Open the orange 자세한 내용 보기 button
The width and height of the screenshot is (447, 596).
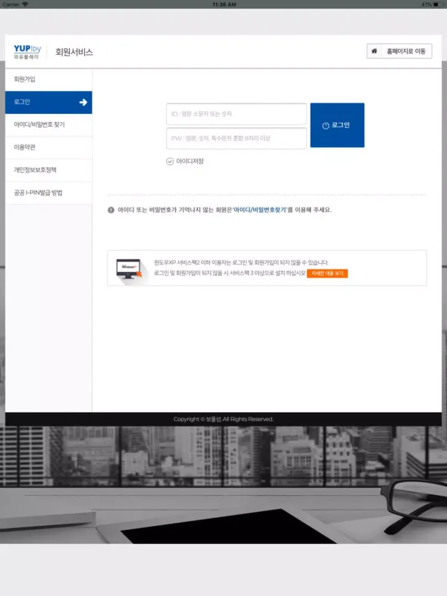click(327, 274)
